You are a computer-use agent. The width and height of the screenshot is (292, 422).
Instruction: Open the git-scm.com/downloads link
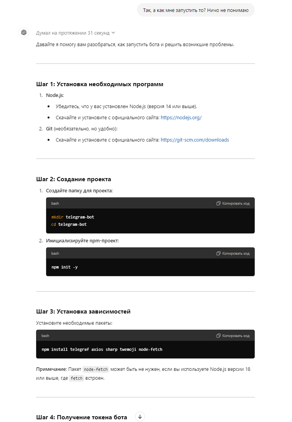click(195, 140)
